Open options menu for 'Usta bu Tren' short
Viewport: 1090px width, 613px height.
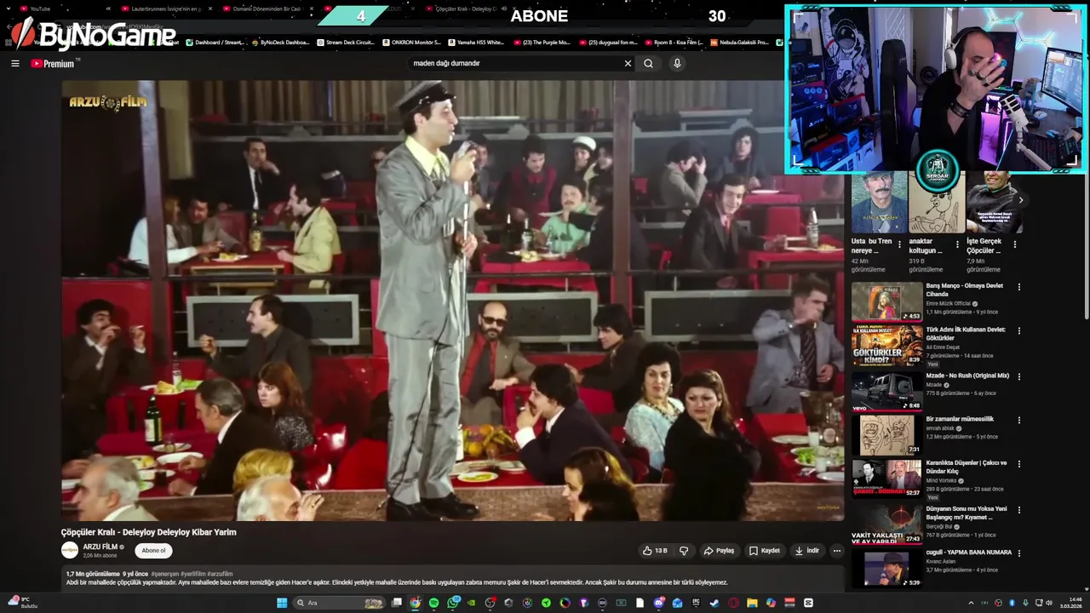coord(899,243)
